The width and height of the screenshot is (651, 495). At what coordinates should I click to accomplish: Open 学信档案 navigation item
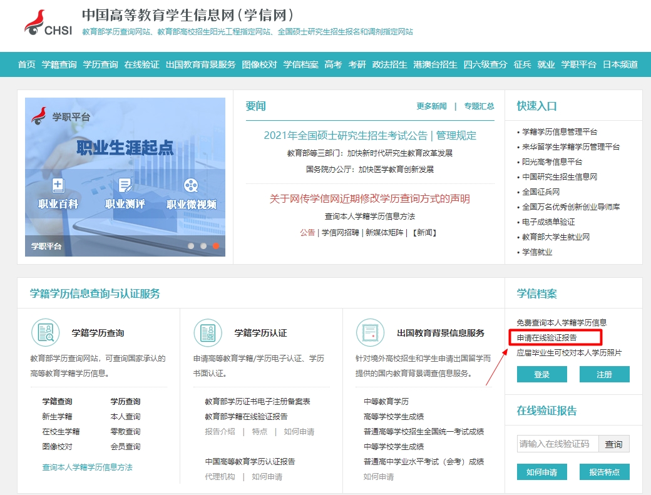pyautogui.click(x=300, y=64)
